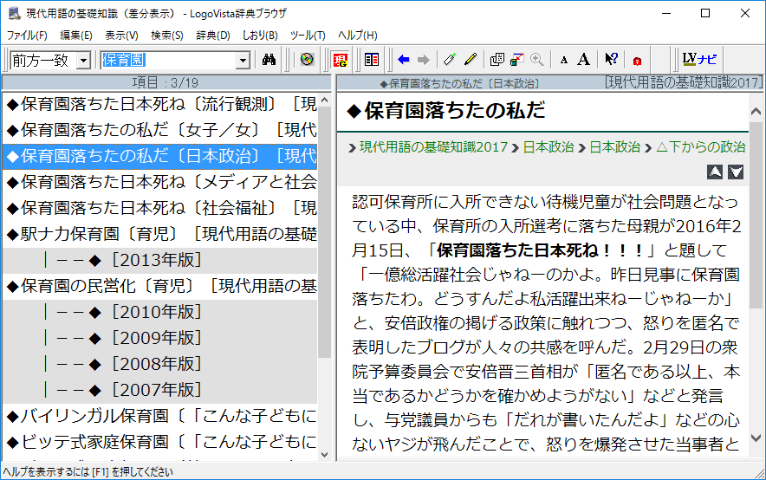Click the binoculars search icon
The width and height of the screenshot is (766, 480).
coord(269,60)
